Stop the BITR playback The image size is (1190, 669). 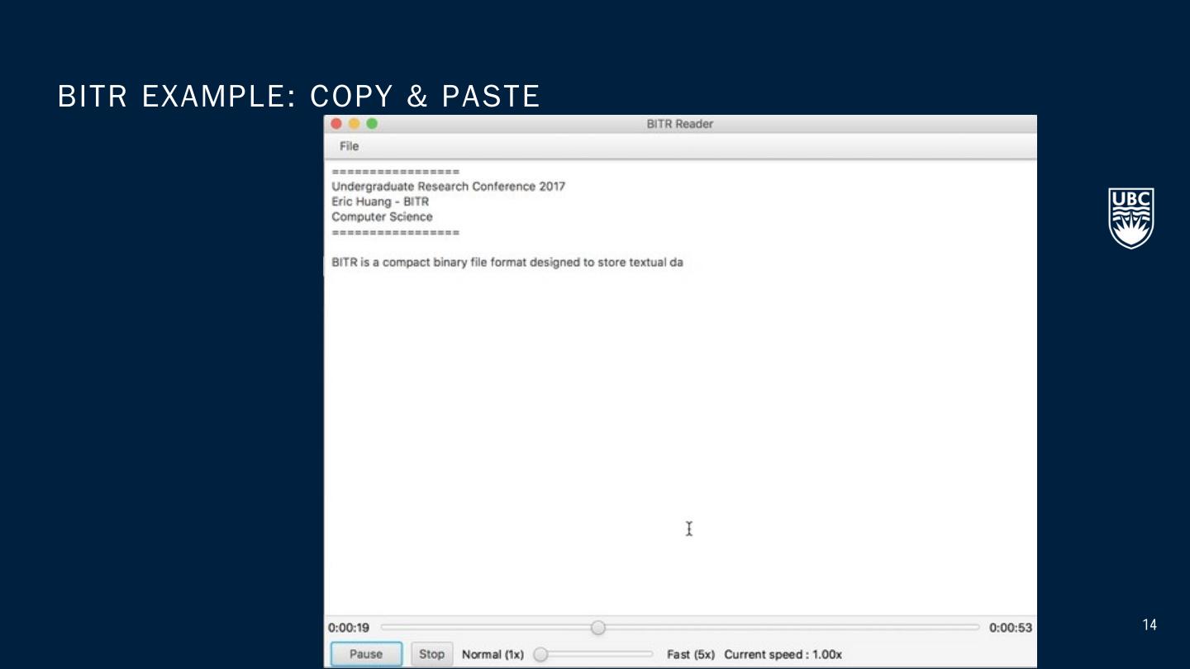tap(431, 654)
